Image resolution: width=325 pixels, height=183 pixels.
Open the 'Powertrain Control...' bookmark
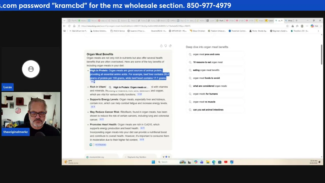point(237,31)
